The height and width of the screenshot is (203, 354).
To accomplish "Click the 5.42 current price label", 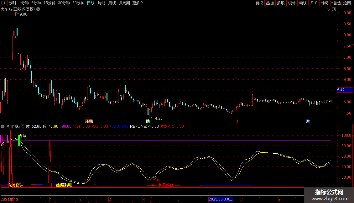I will [345, 90].
